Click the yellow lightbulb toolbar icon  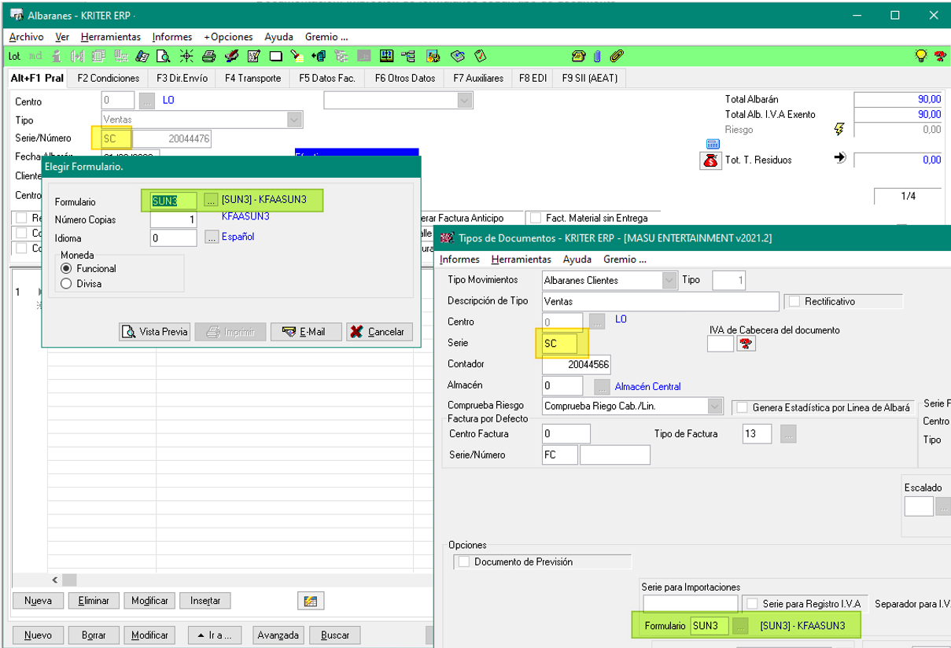click(921, 57)
